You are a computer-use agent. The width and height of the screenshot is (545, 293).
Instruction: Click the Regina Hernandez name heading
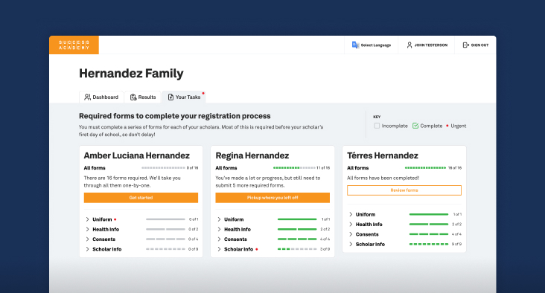pyautogui.click(x=252, y=155)
